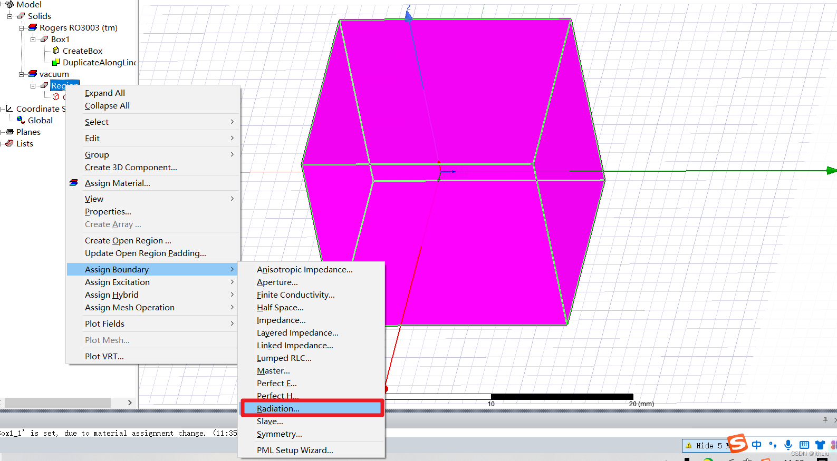Click the Hide 5 Messages button
This screenshot has width=837, height=461.
point(706,446)
